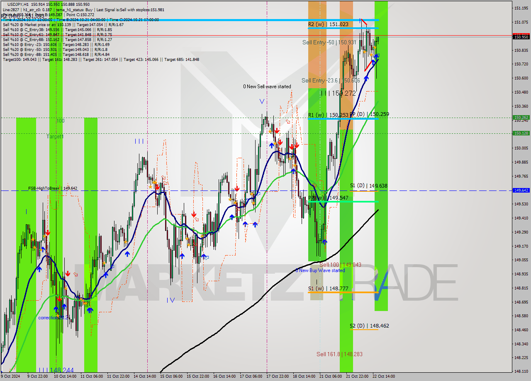Click the 148.110 price scale value
This screenshot has height=381, width=531.
521,371
